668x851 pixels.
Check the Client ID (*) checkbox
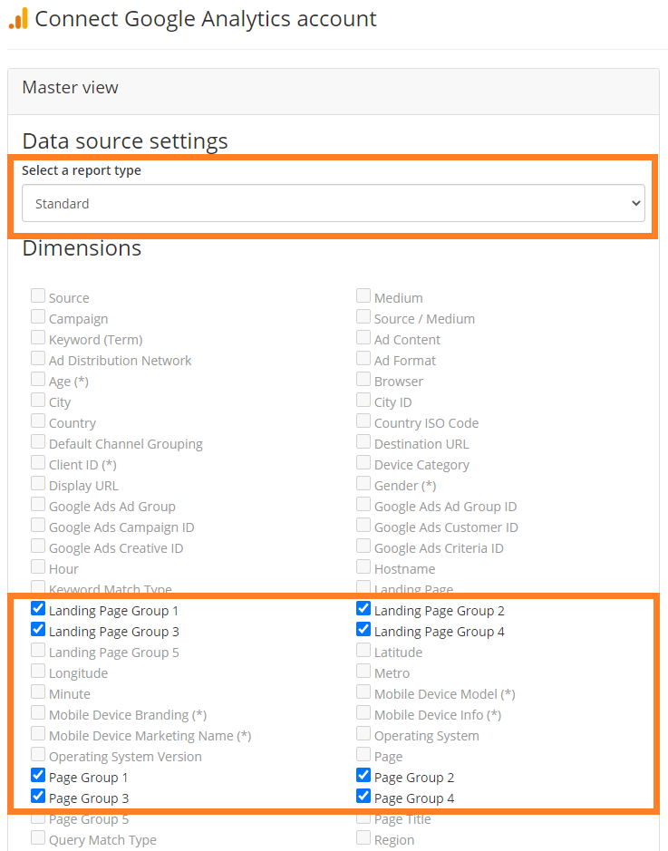coord(38,462)
